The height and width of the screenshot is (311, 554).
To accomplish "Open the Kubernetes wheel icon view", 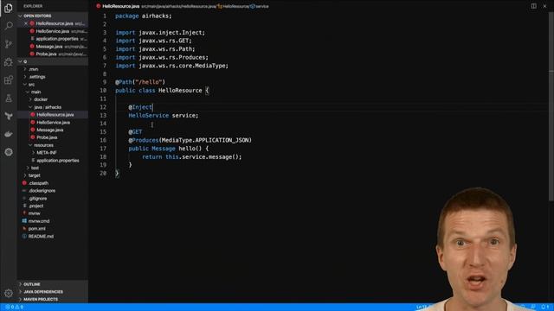I will coord(9,152).
